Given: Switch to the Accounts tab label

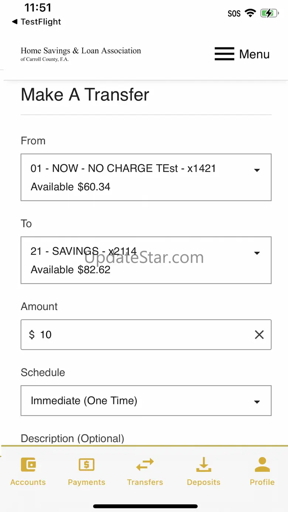Looking at the screenshot, I should click(x=28, y=482).
